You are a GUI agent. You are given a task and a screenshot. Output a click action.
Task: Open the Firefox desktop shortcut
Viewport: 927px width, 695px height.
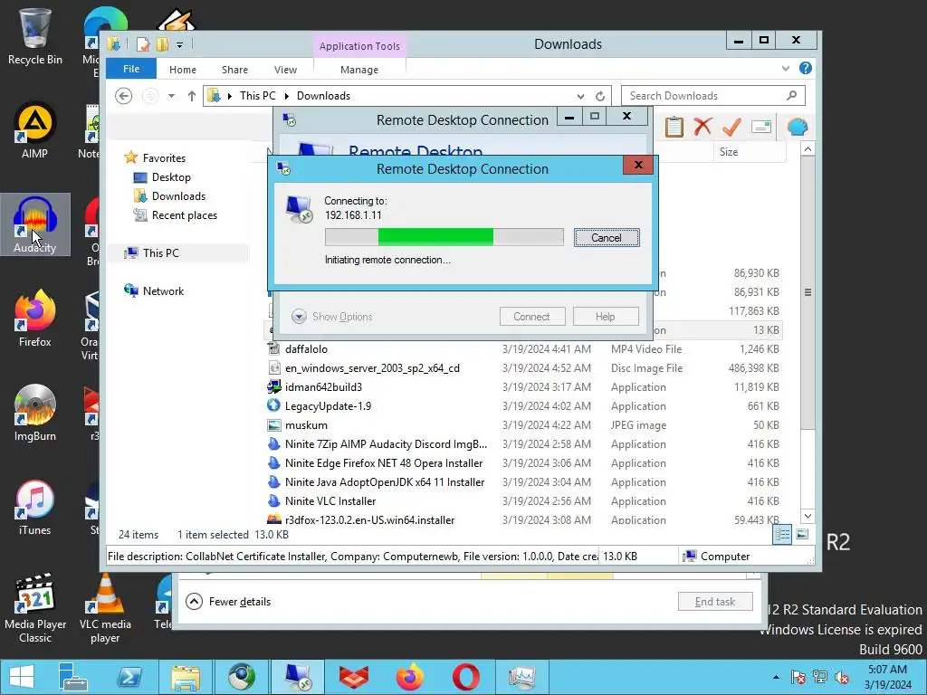tap(35, 319)
